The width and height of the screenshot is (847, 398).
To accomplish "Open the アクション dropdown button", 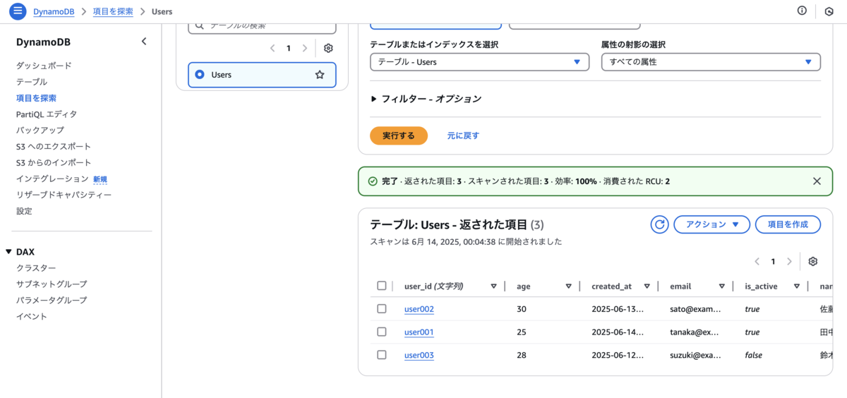I will coord(711,224).
